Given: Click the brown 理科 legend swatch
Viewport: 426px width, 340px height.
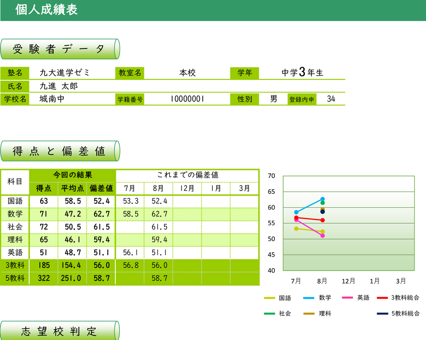Looking at the screenshot, I should coord(309,314).
